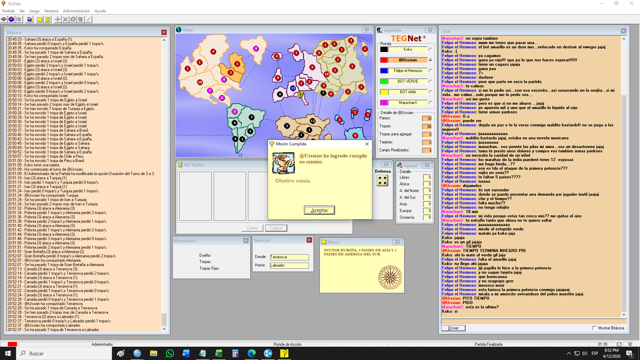Open the Juego menu
This screenshot has height=360, width=640.
tap(34, 11)
